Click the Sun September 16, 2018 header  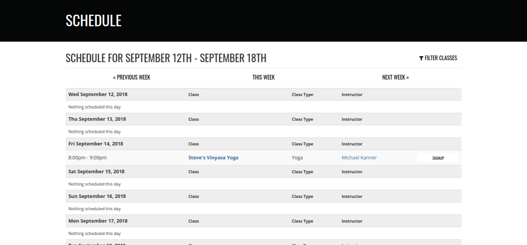coord(97,197)
